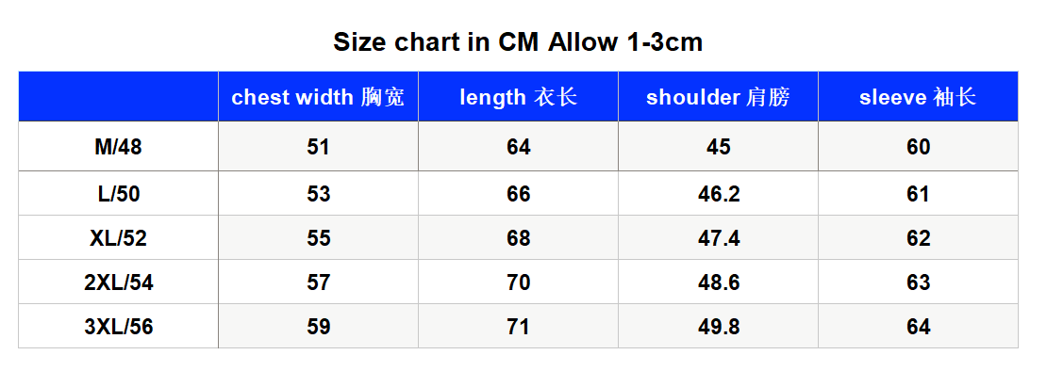This screenshot has width=1047, height=371.
Task: Select the L/50 size row label
Action: pyautogui.click(x=118, y=194)
